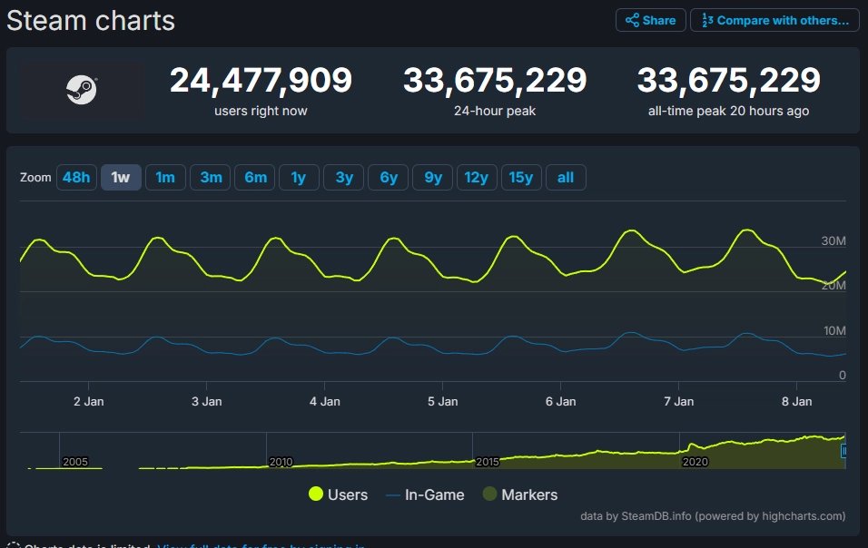The image size is (868, 548).
Task: Click the 3 Jan axis label
Action: tap(206, 401)
